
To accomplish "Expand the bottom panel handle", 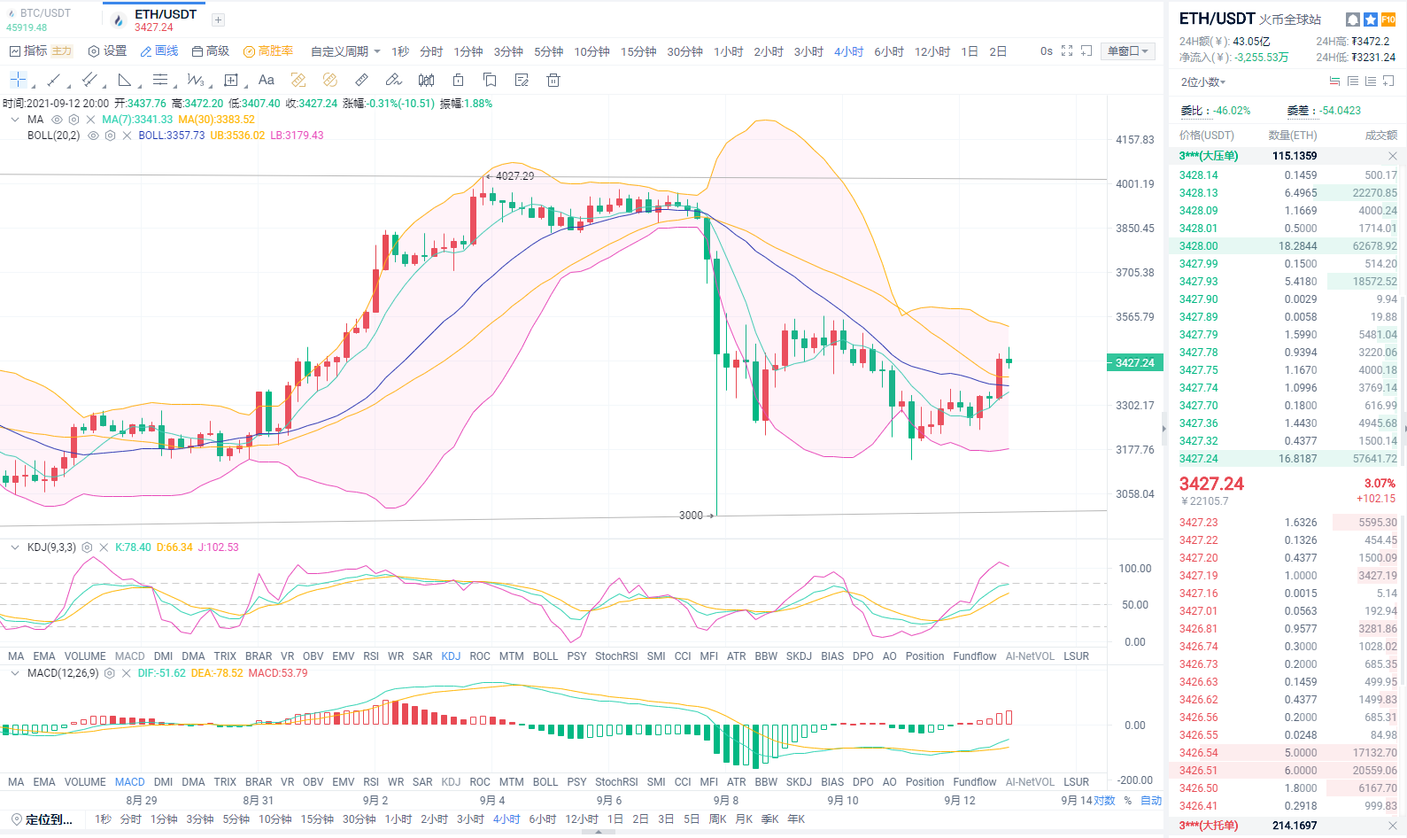I will click(599, 833).
